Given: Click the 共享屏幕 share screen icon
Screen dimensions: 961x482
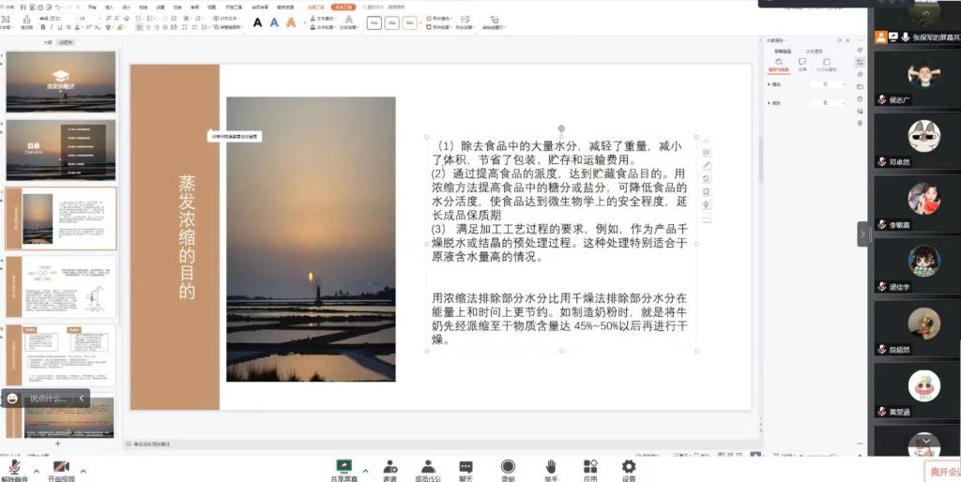Looking at the screenshot, I should pyautogui.click(x=343, y=467).
